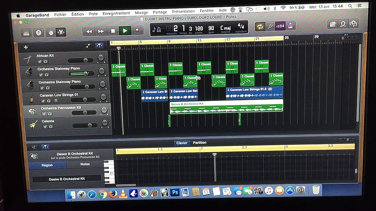Screen dimensions: 376x211
Task: Open the Media Browser button
Action: click(x=353, y=24)
